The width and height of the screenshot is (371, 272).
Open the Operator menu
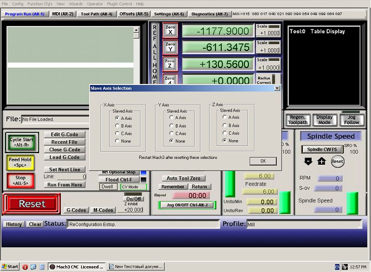95,4
